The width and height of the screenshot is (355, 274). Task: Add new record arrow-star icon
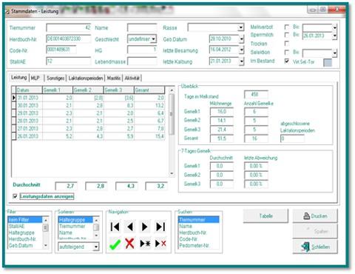145,244
